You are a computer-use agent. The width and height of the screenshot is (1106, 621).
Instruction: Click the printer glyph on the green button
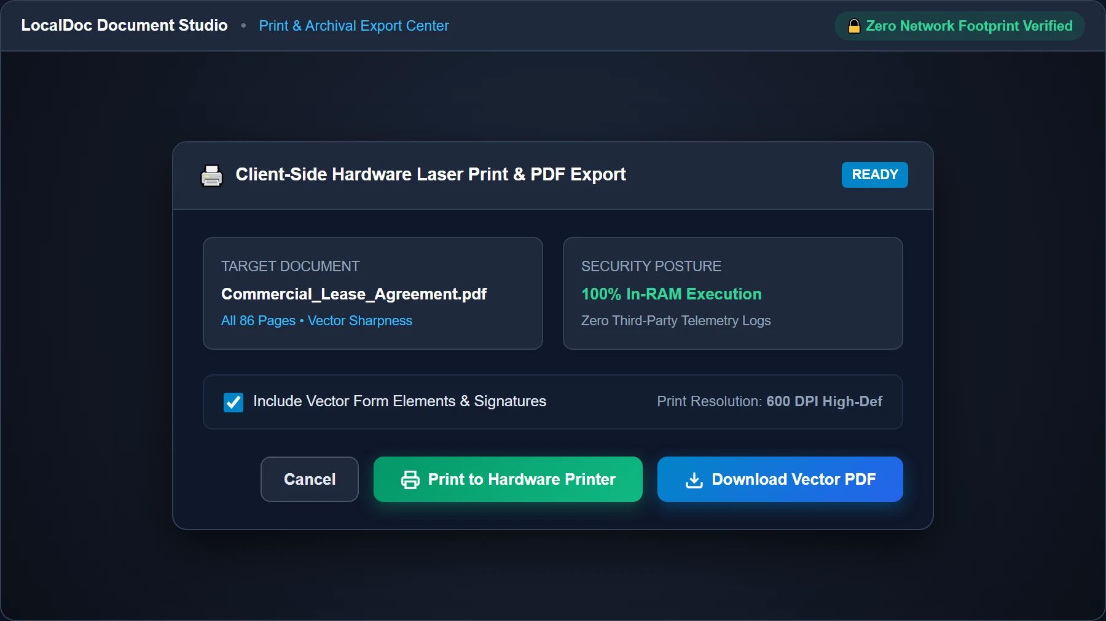(410, 479)
